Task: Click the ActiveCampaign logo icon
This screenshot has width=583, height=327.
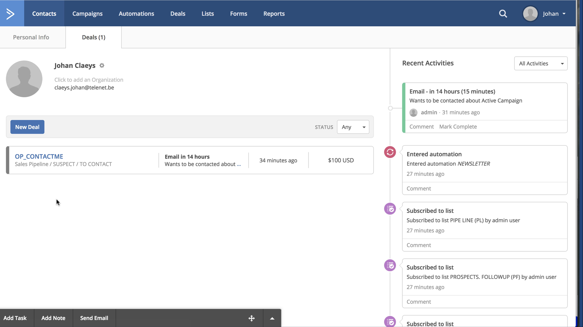Action: 11,14
